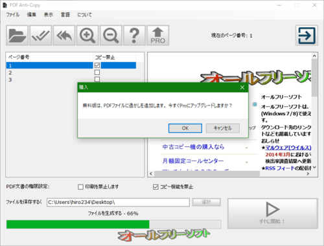
Task: Click the double-checkmark select all icon
Action: [x=40, y=36]
